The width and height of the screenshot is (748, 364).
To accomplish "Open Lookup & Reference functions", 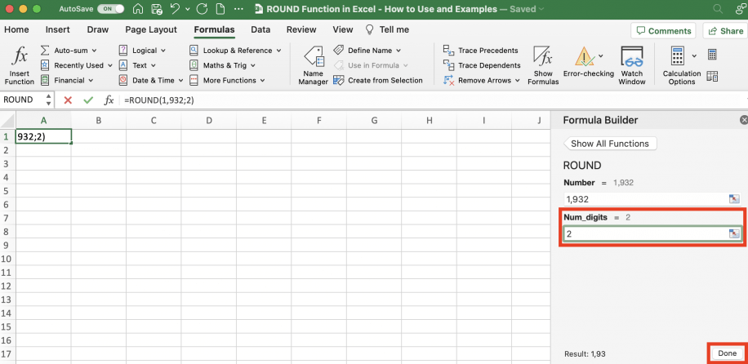I will pyautogui.click(x=235, y=50).
